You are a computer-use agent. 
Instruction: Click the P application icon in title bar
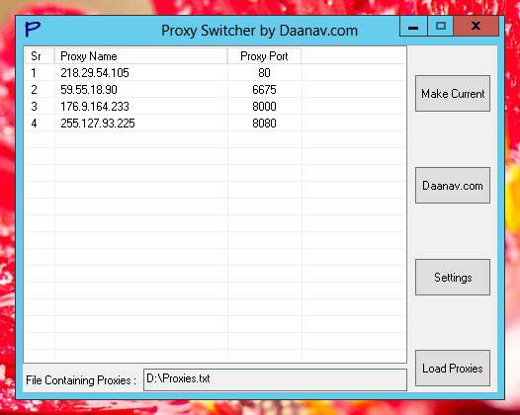[x=33, y=30]
